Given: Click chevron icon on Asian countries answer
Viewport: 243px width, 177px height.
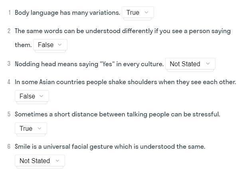Looking at the screenshot, I should [x=41, y=96].
